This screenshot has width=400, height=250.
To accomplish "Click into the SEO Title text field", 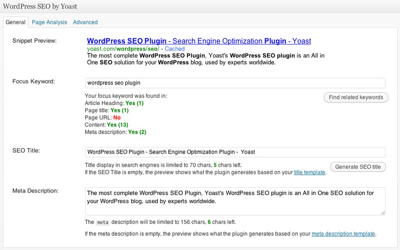I will click(235, 152).
